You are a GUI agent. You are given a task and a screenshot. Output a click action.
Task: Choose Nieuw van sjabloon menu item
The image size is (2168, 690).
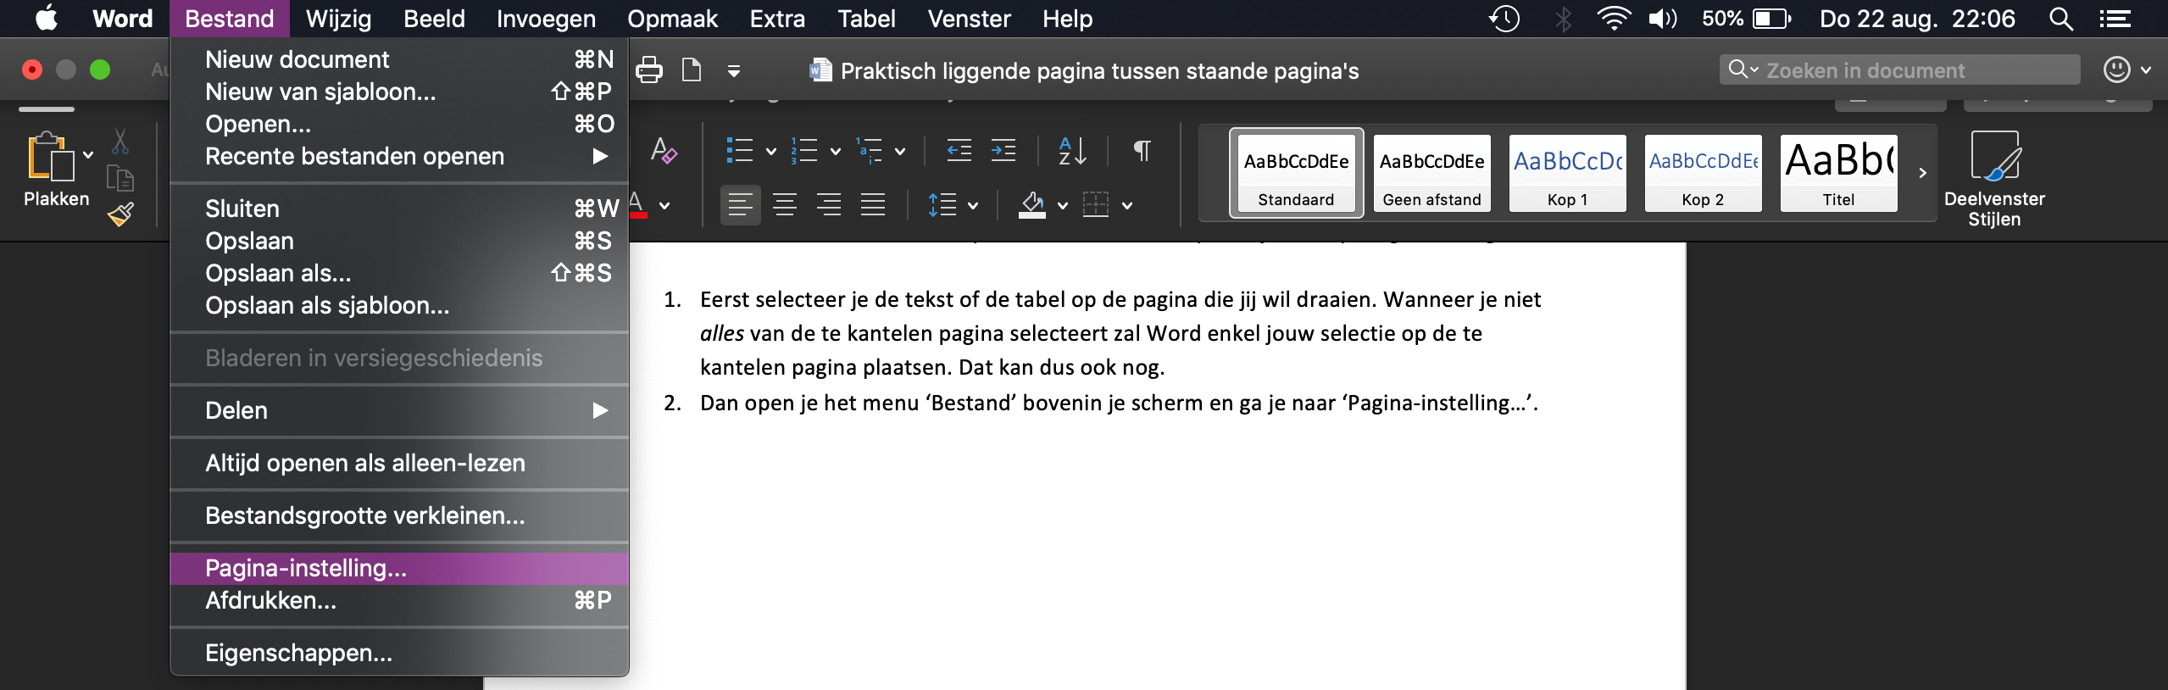click(x=399, y=92)
